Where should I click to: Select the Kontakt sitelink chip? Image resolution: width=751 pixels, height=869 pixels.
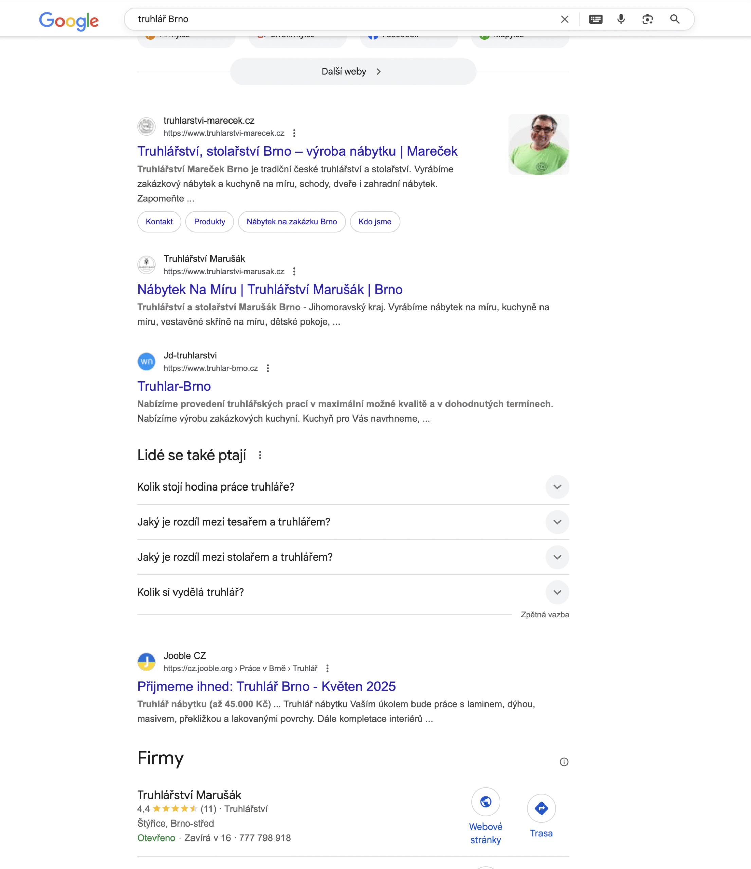[x=159, y=221]
